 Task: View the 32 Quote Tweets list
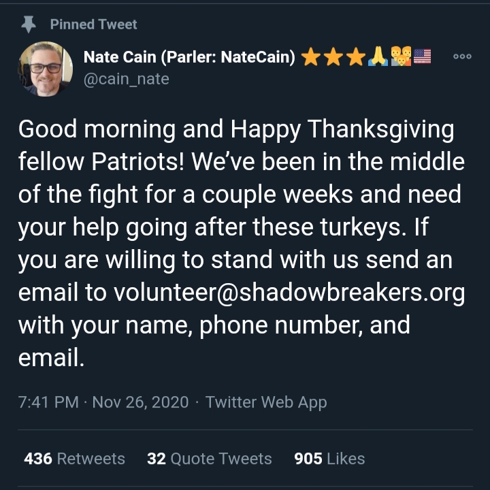click(x=210, y=459)
